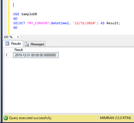Click the TRY_CONVERT function in query
This screenshot has height=123, width=134.
[x=38, y=23]
